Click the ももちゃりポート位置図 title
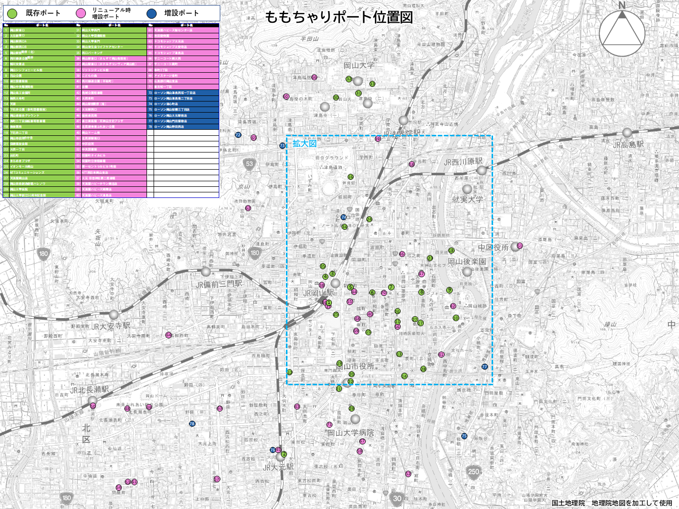Viewport: 679px width, 509px height. 339,17
